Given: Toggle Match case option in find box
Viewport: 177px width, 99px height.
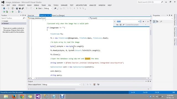Looking at the screenshot, I should pos(117,25).
